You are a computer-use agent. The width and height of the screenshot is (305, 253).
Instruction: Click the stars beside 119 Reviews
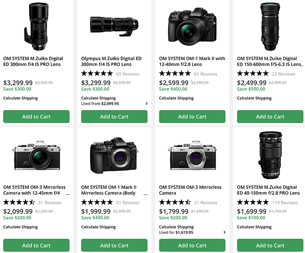click(x=253, y=202)
